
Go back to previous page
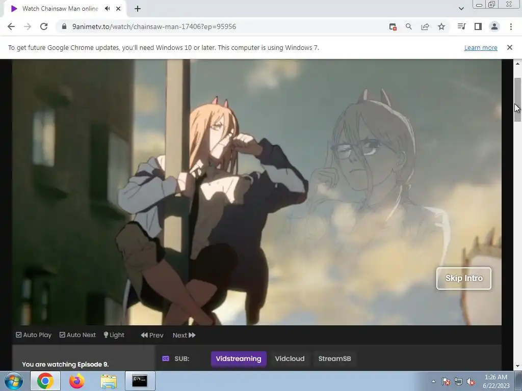(11, 26)
